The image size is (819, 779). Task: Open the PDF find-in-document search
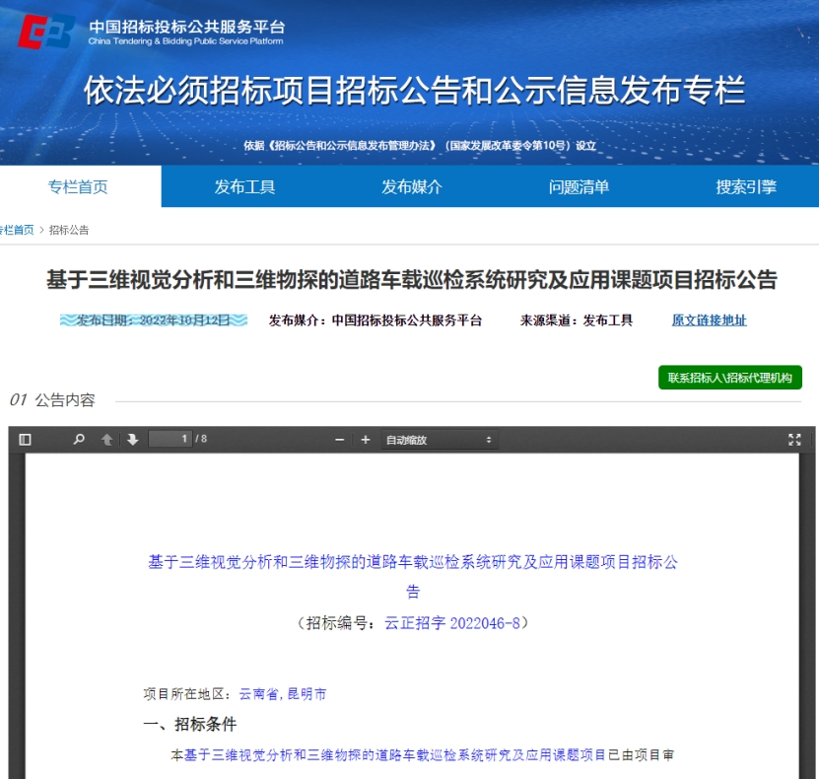coord(79,440)
